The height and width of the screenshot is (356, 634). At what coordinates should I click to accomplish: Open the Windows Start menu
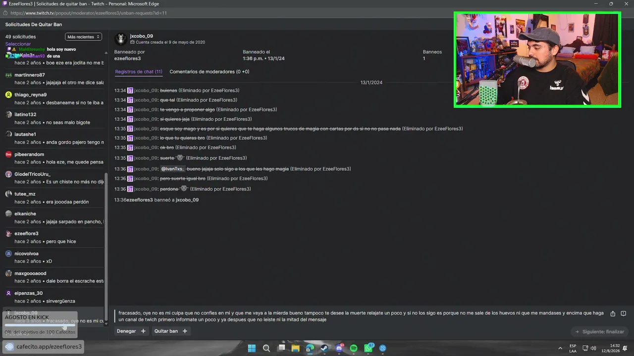pyautogui.click(x=252, y=348)
